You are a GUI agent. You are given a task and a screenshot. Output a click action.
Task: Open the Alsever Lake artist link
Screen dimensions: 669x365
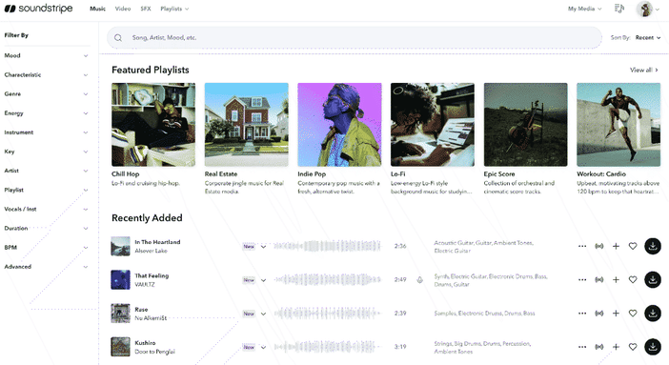pos(151,251)
